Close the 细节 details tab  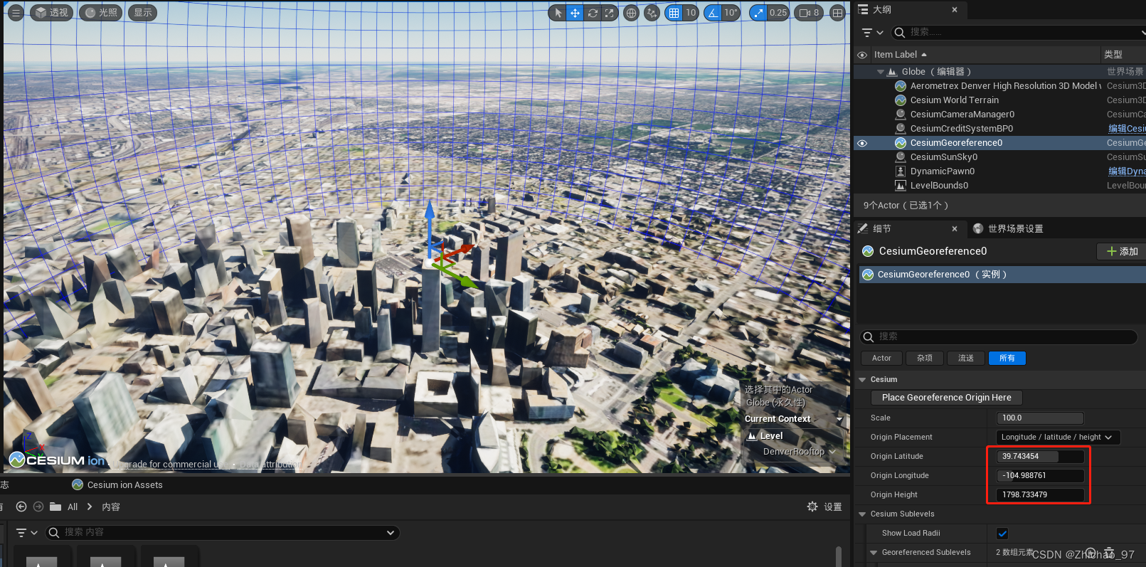[955, 228]
